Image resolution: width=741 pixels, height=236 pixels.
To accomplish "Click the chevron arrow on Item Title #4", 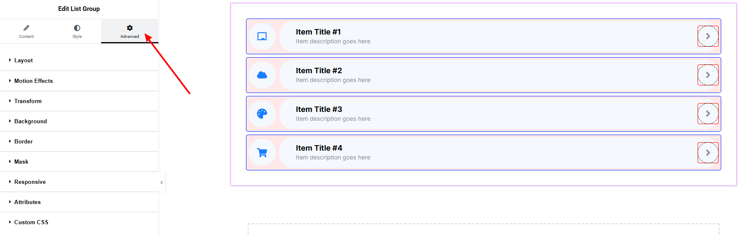I will point(708,153).
